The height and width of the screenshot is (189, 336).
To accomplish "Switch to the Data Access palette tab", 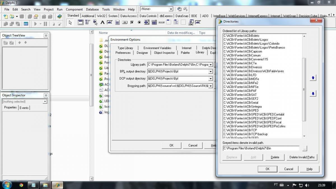I will (x=129, y=16).
